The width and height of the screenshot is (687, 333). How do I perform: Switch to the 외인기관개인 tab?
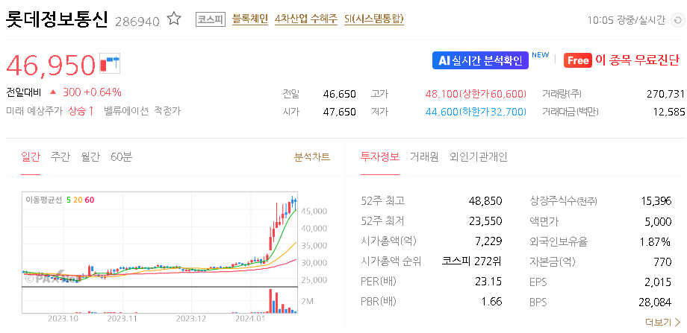[479, 157]
